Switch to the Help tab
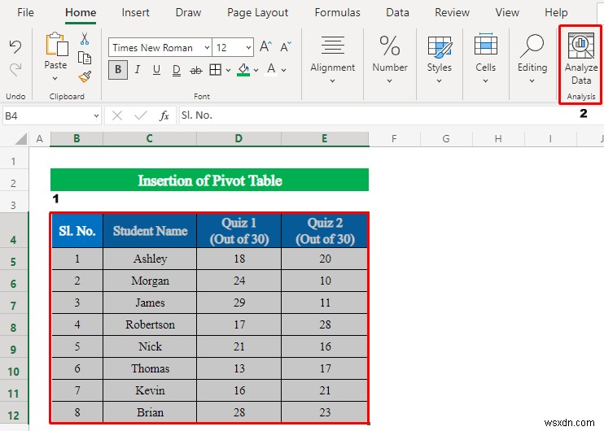Image resolution: width=604 pixels, height=431 pixels. [556, 12]
